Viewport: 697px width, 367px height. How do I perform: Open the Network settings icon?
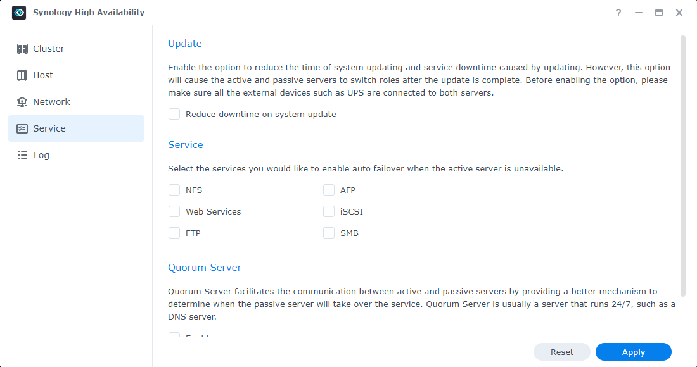pos(23,101)
